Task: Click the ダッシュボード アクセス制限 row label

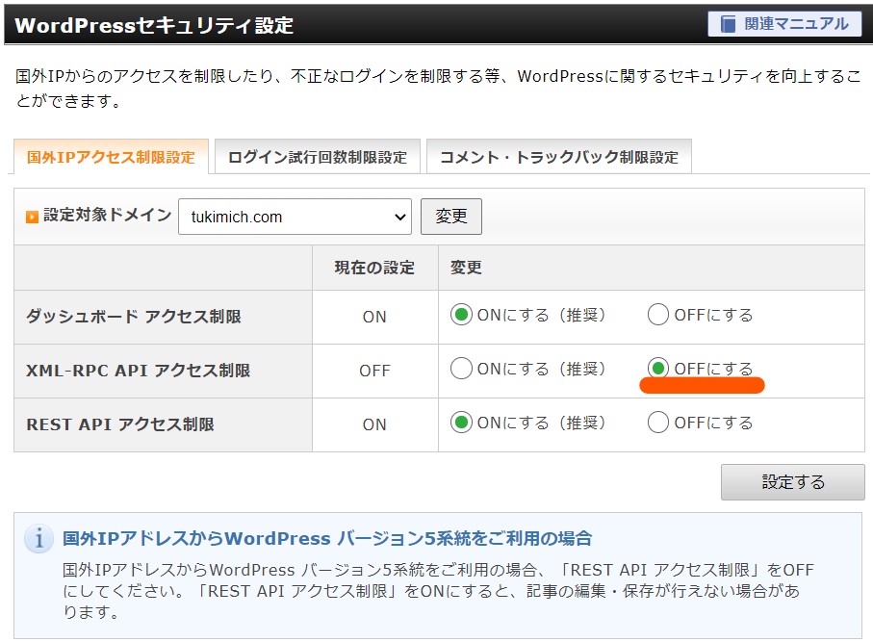Action: click(x=134, y=317)
